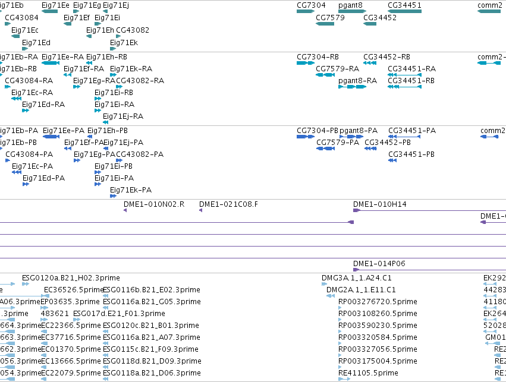The image size is (506, 382).
Task: Select EST 483621 label
Action: (55, 314)
